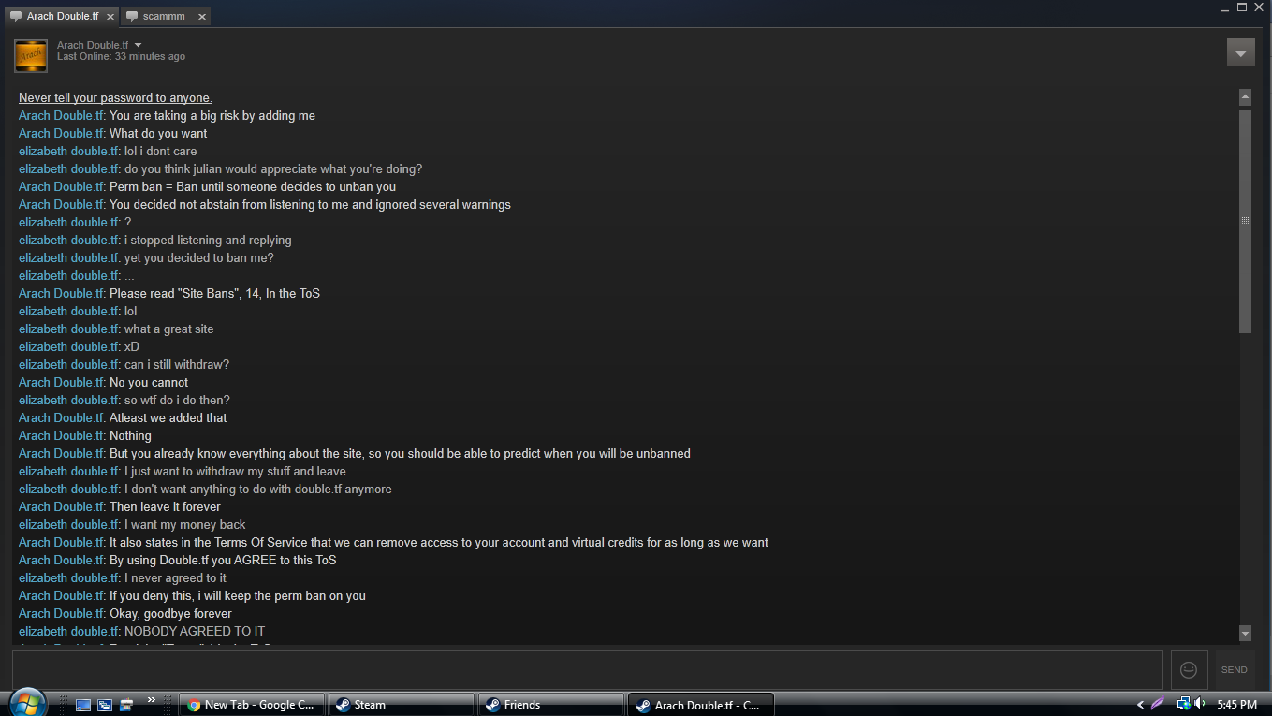Open the Friends window from taskbar
The image size is (1272, 716).
tap(551, 705)
